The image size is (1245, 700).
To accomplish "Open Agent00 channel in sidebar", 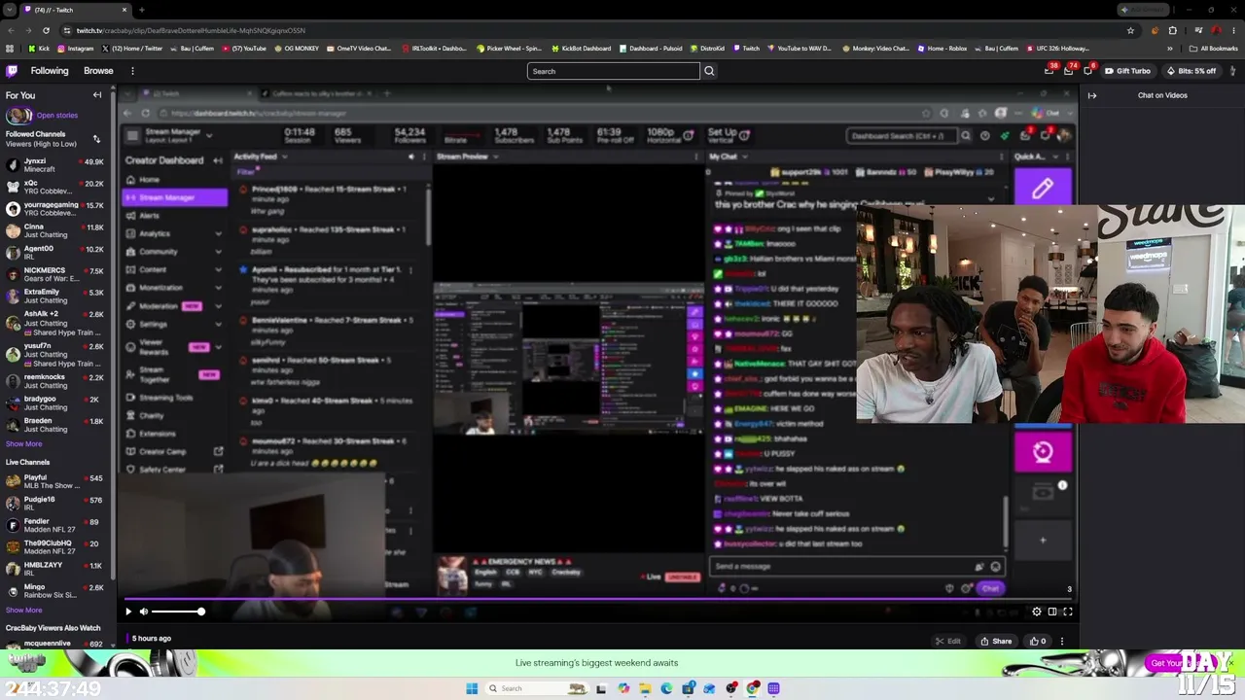I will pos(54,253).
